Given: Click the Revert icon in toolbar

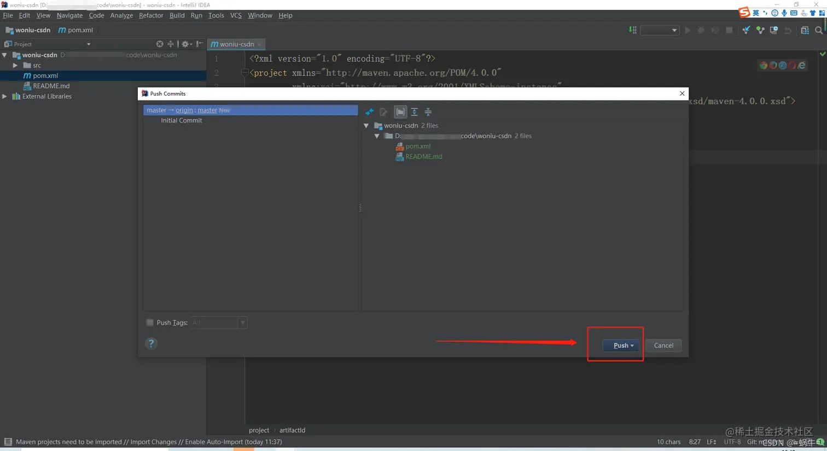Looking at the screenshot, I should click(788, 30).
